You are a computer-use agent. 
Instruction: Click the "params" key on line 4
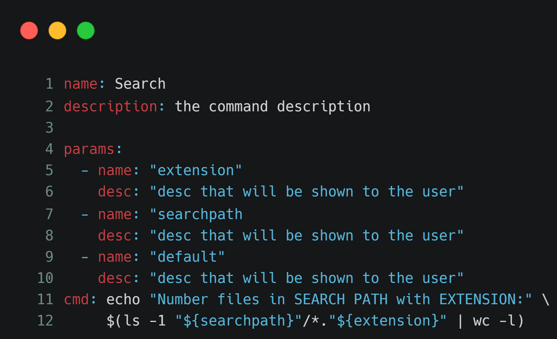click(x=89, y=149)
